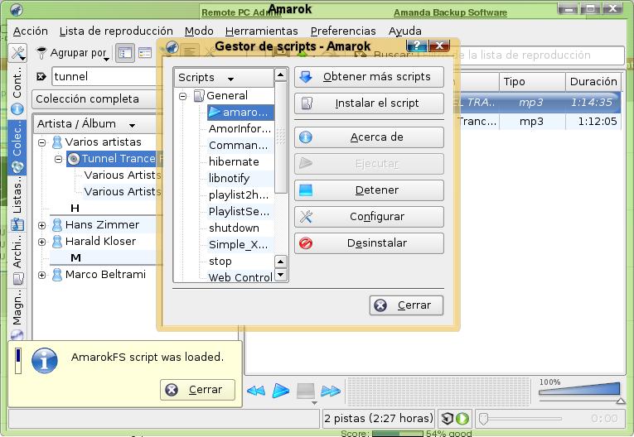This screenshot has height=437, width=634.
Task: Click the rewind previous track button
Action: coord(256,391)
